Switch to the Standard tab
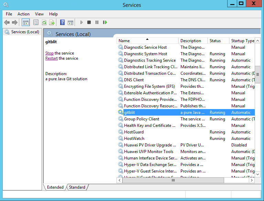The width and height of the screenshot is (264, 201). tap(77, 187)
